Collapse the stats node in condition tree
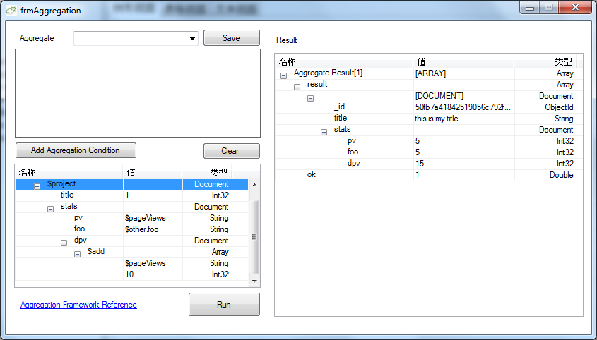This screenshot has height=340, width=597. (x=50, y=209)
